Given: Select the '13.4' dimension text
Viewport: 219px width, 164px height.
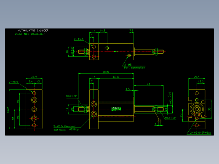Looking at the screenshot, I should pyautogui.click(x=30, y=82).
